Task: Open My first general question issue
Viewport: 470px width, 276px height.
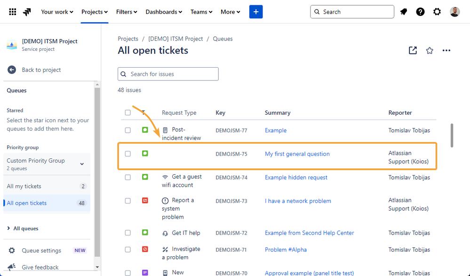Action: [x=297, y=154]
